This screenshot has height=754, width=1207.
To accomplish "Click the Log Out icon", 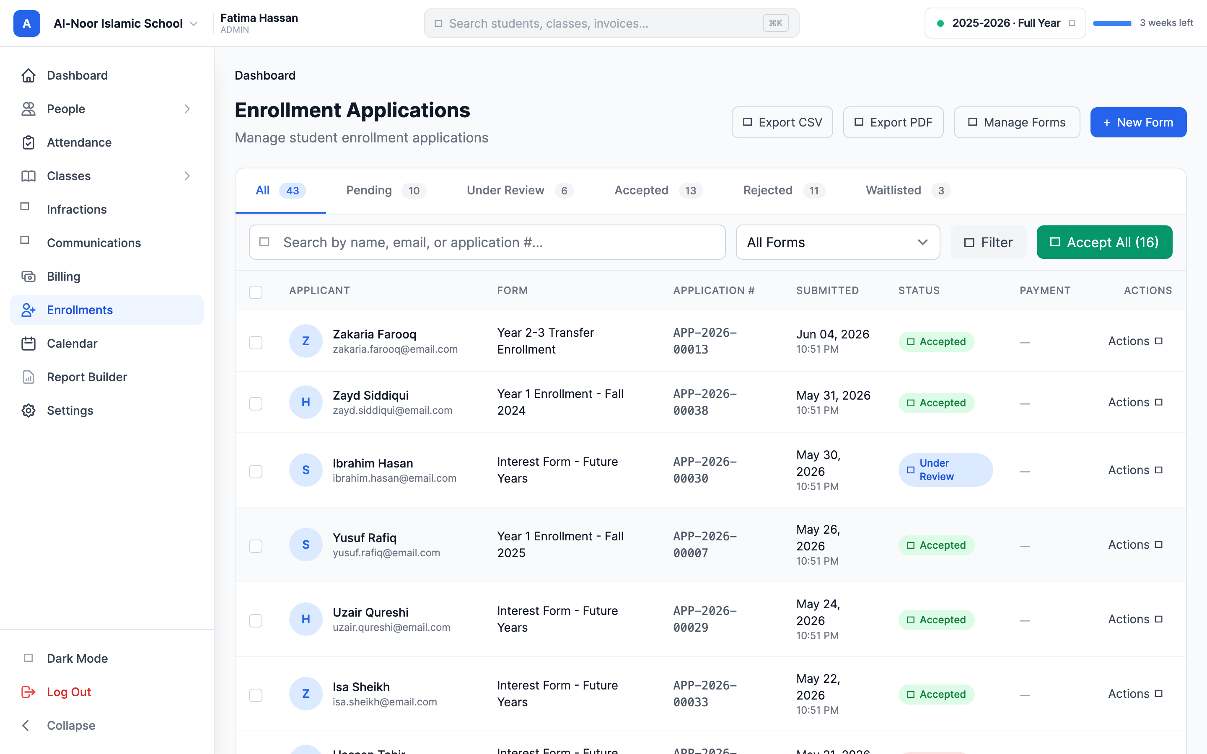I will pos(28,692).
